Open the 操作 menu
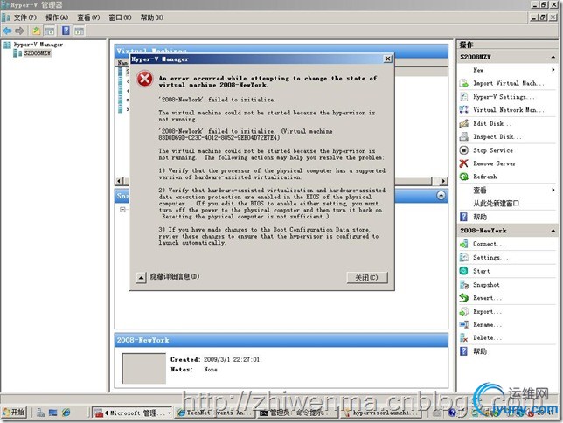 point(57,17)
